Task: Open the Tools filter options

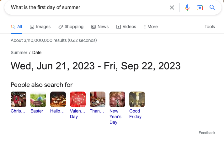Action: 210,27
